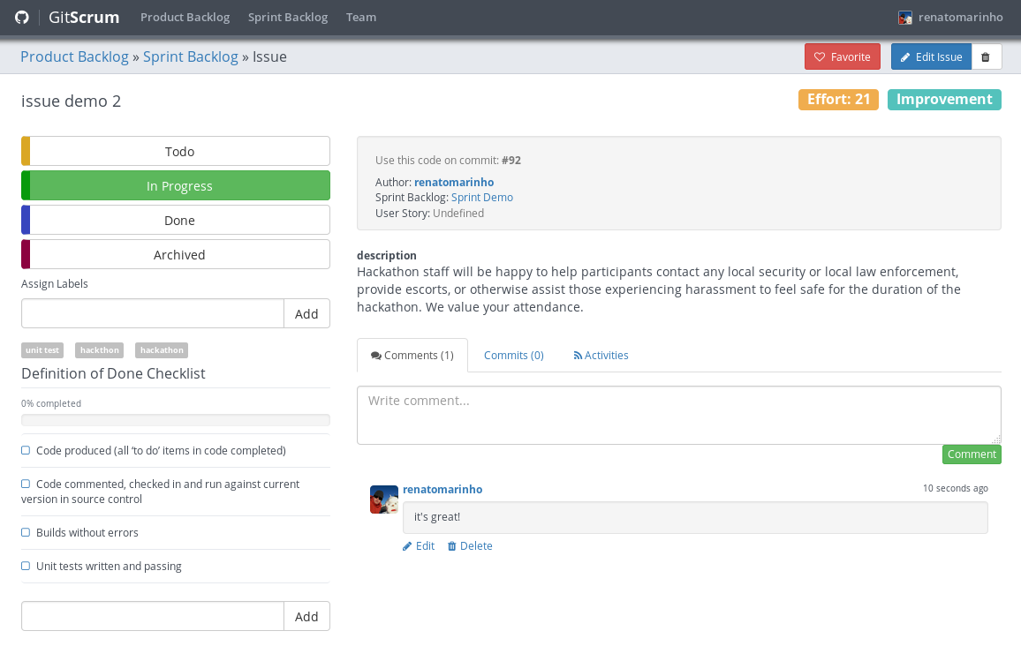This screenshot has width=1021, height=646.
Task: Tick the 'Builds without errors' checkbox
Action: click(26, 532)
